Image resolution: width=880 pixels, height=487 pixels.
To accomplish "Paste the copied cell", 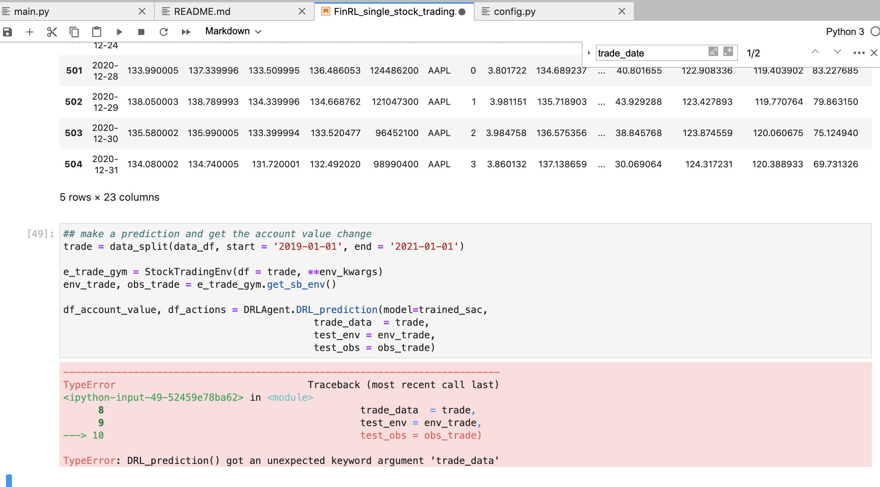I will coord(96,32).
